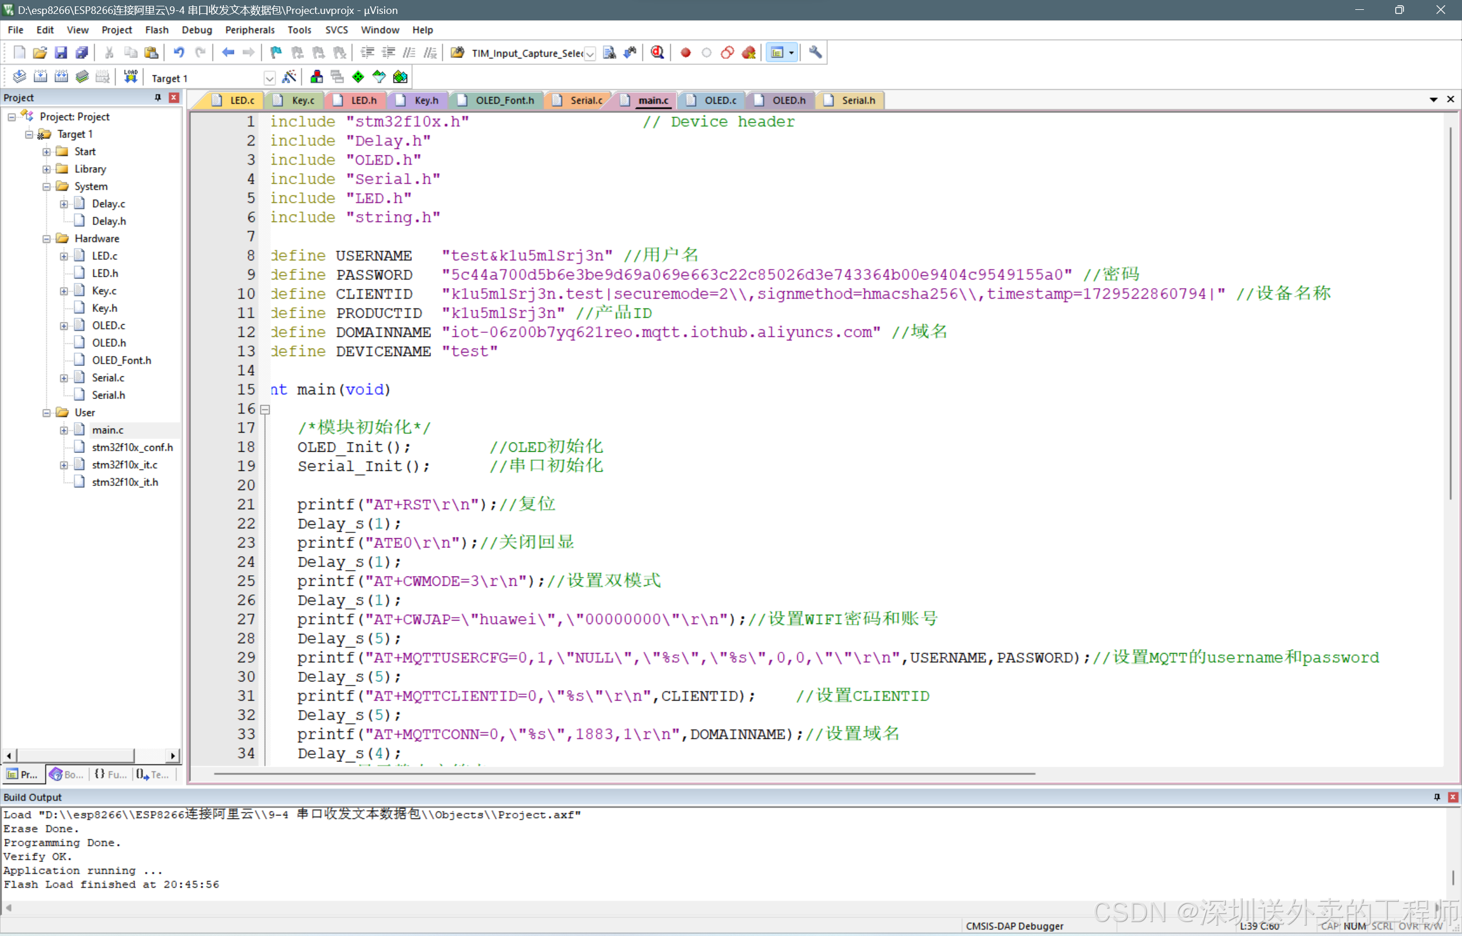Click the Paste icon
The width and height of the screenshot is (1462, 936).
(x=151, y=53)
